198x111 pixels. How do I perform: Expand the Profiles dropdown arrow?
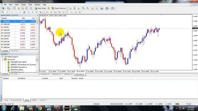11,8
